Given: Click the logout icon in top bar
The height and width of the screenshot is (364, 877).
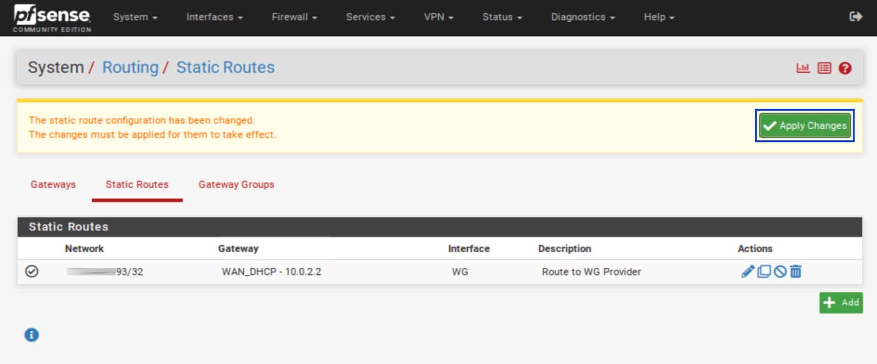Looking at the screenshot, I should [x=856, y=17].
